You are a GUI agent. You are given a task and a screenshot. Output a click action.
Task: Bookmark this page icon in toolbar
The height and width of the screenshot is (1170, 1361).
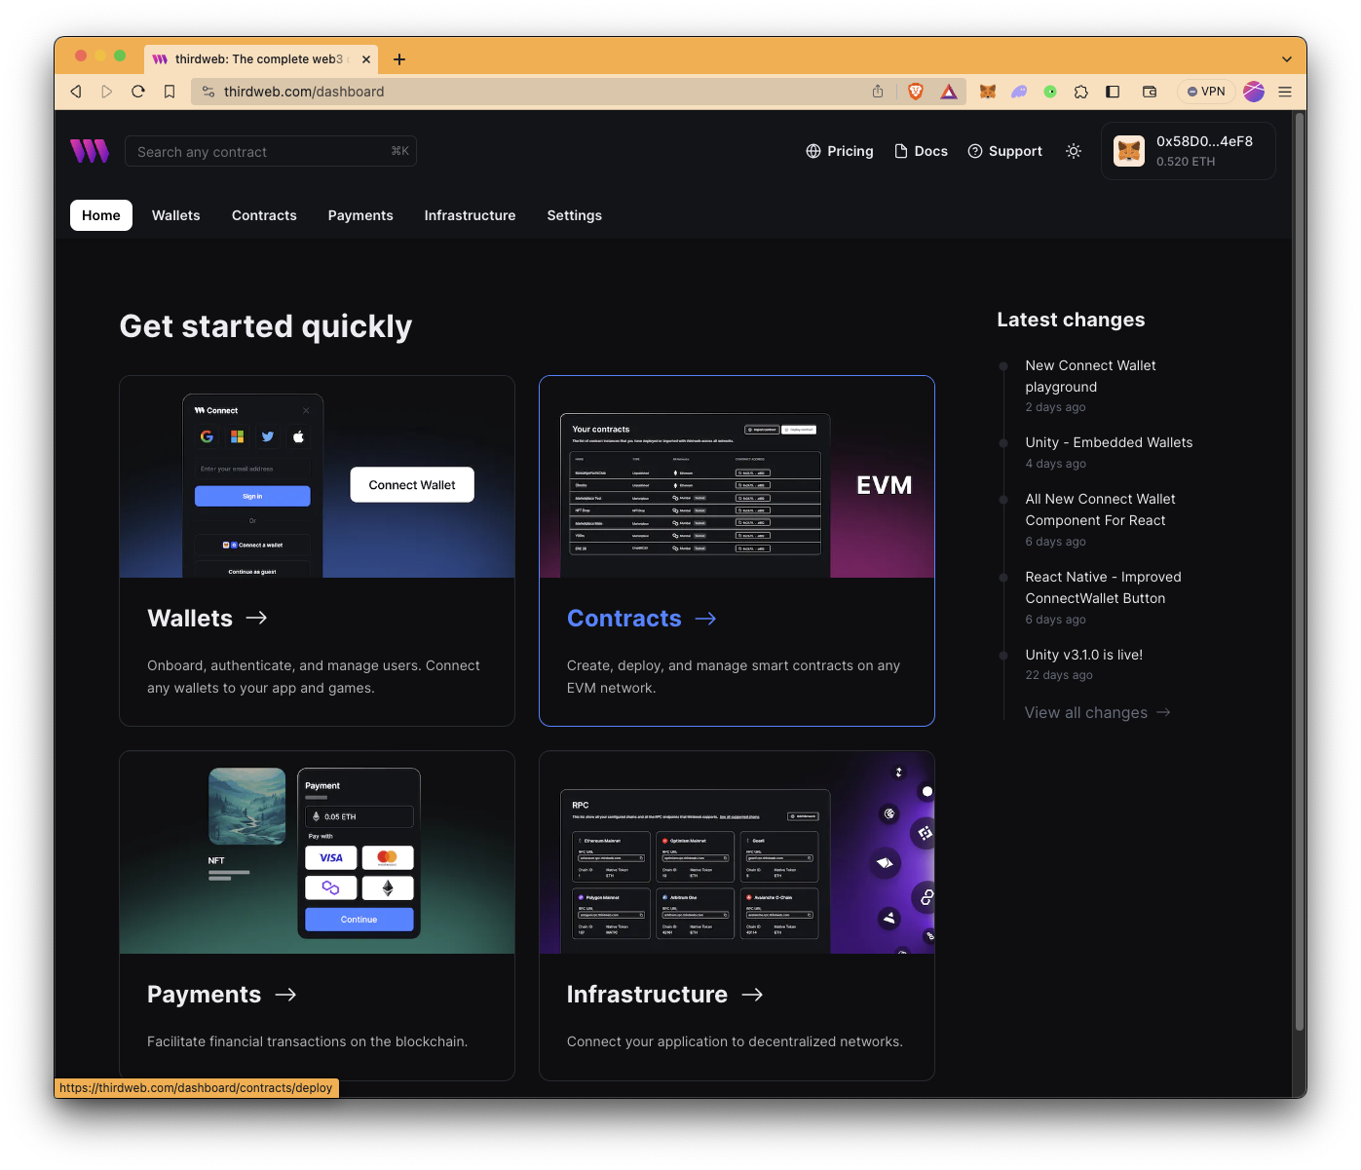pyautogui.click(x=170, y=92)
